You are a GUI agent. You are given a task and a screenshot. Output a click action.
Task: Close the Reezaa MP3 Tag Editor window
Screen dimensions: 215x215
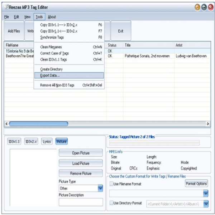pyautogui.click(x=211, y=7)
